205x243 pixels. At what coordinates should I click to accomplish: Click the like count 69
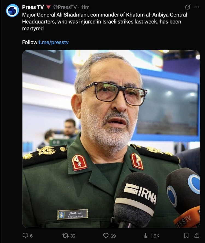[x=113, y=236]
